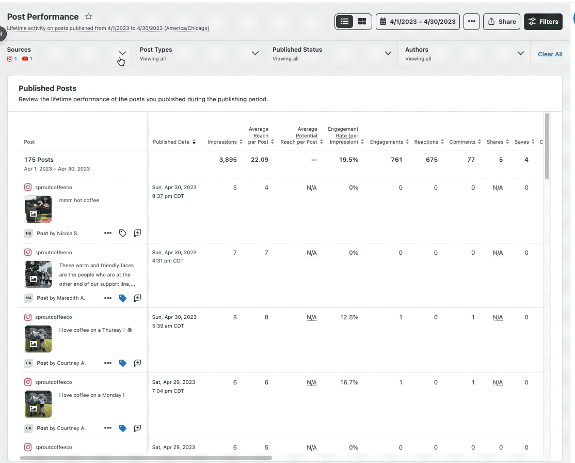
Task: Open more options for Meredith A. post
Action: (x=107, y=298)
